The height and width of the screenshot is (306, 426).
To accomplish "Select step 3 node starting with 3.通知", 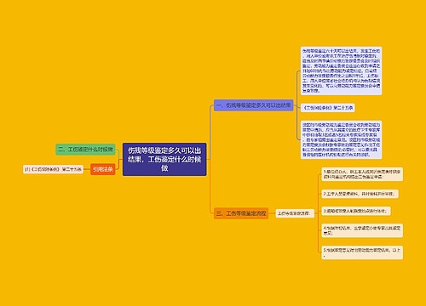I will 356,211.
